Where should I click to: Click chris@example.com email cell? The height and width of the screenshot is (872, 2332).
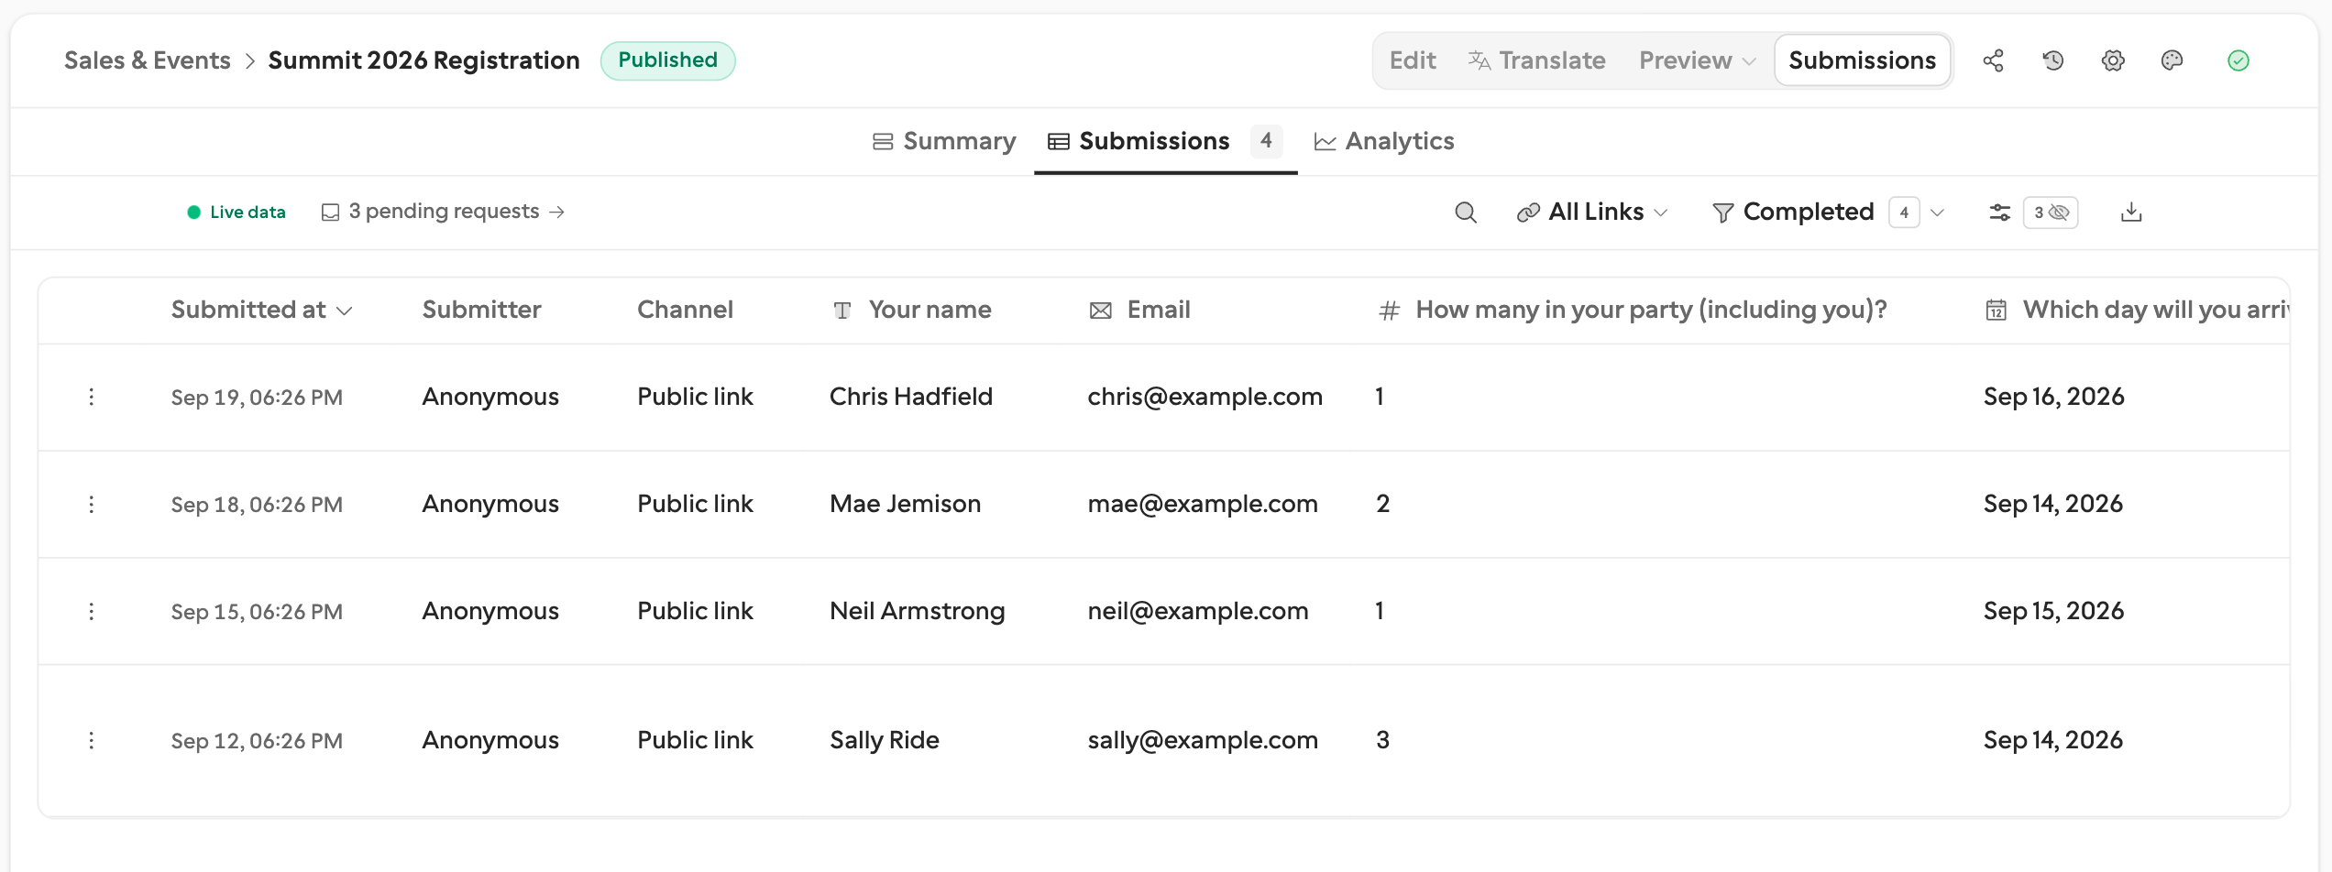tap(1204, 397)
